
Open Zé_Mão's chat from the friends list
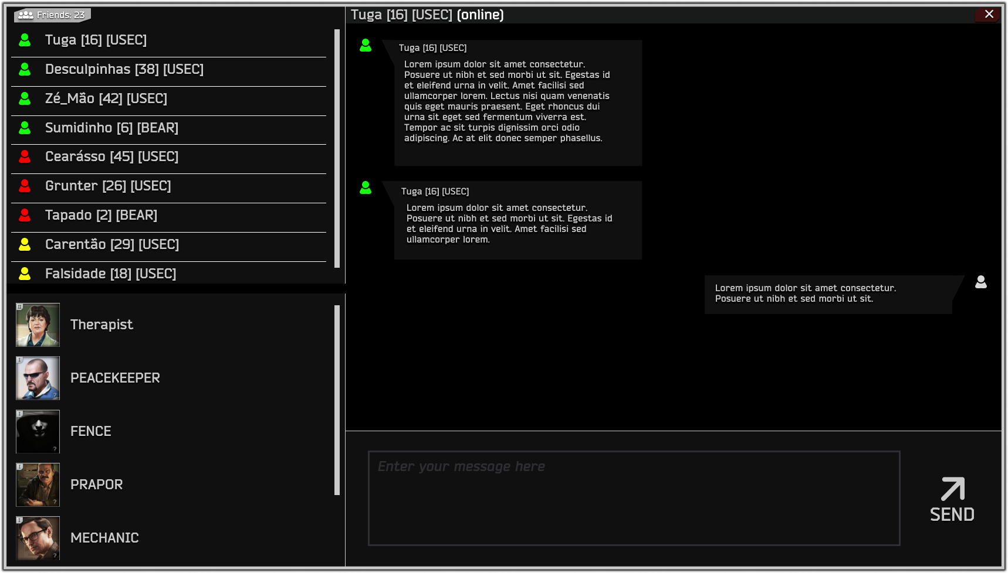tap(106, 98)
